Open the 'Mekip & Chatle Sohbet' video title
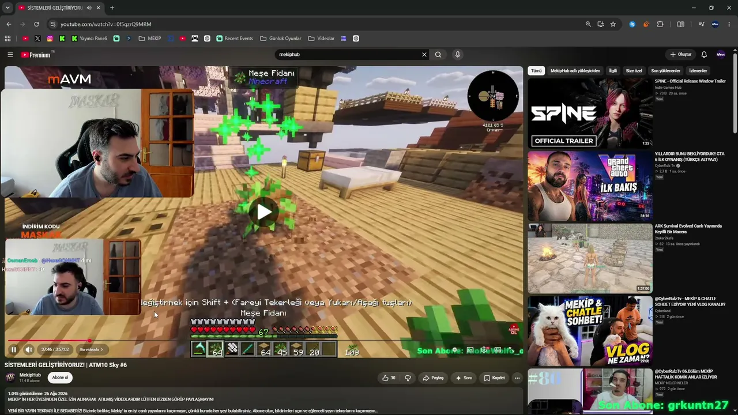Image resolution: width=738 pixels, height=415 pixels. (690, 301)
